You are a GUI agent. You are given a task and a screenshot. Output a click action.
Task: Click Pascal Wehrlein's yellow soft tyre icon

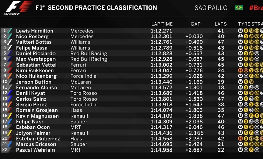coord(251,150)
